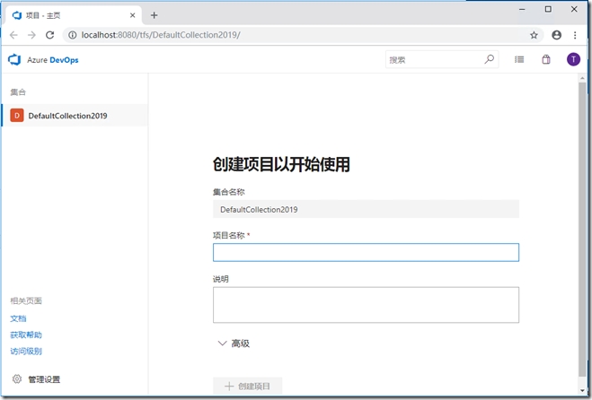Viewport: 592px width, 400px height.
Task: Bookmark page with the star icon
Action: coord(534,35)
